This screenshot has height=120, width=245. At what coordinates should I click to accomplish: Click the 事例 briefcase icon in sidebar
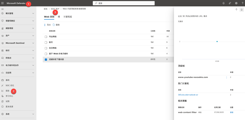click(x=3, y=80)
